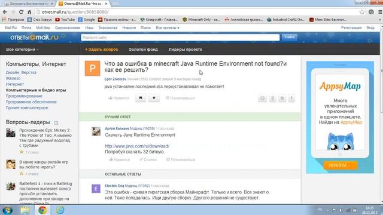383x215 pixels.
Task: Click the last share icon under the question
Action: pyautogui.click(x=291, y=98)
